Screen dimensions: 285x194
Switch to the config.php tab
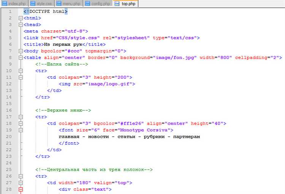(x=100, y=4)
